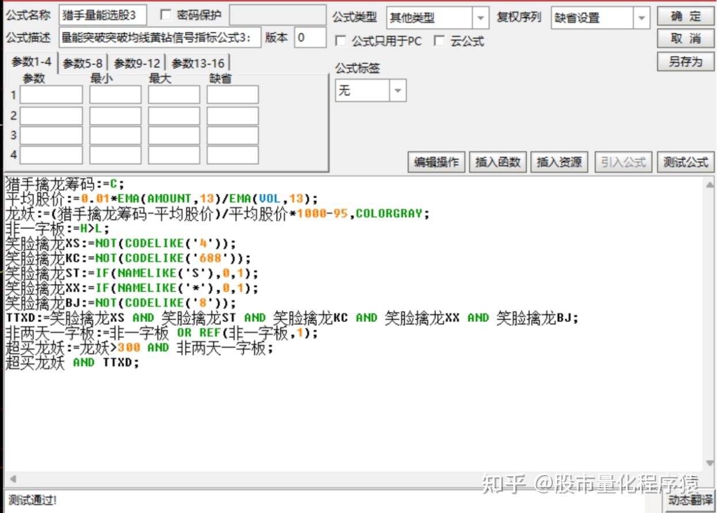Click final line 超买龙妖 AND TTXD;
This screenshot has height=513, width=717.
coord(73,363)
